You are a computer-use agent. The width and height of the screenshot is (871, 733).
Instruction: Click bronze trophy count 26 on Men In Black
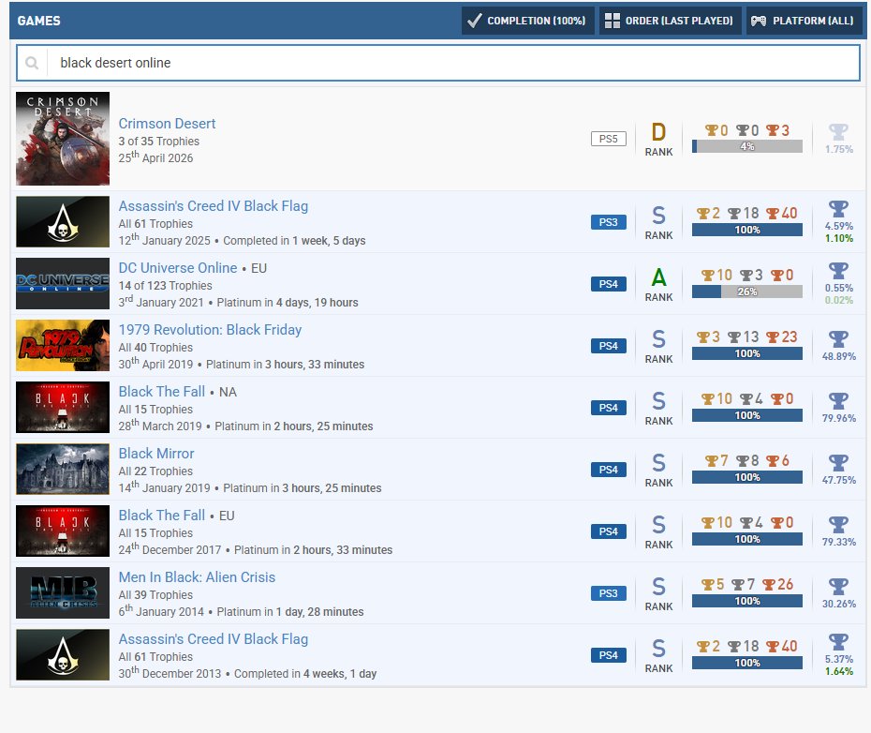777,584
